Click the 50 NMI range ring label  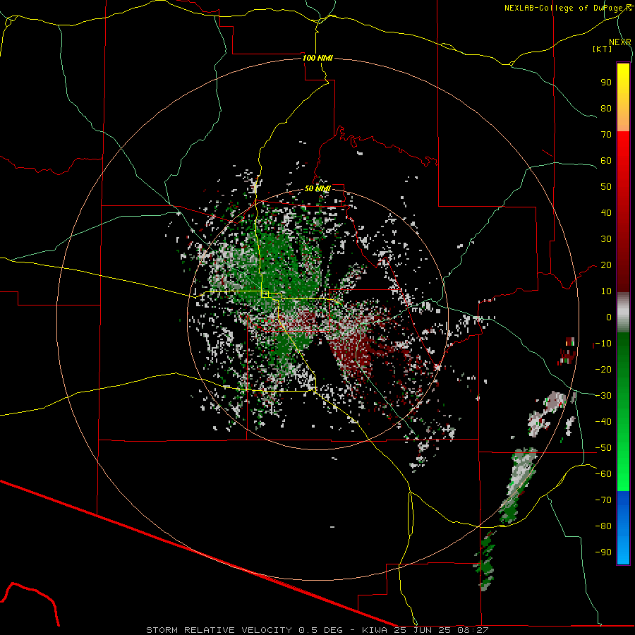[317, 188]
